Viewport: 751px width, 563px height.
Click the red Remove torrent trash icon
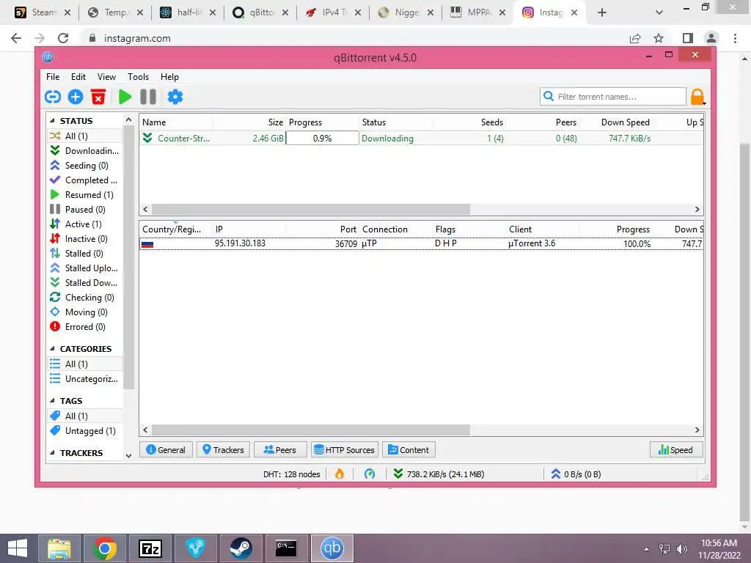[x=98, y=97]
